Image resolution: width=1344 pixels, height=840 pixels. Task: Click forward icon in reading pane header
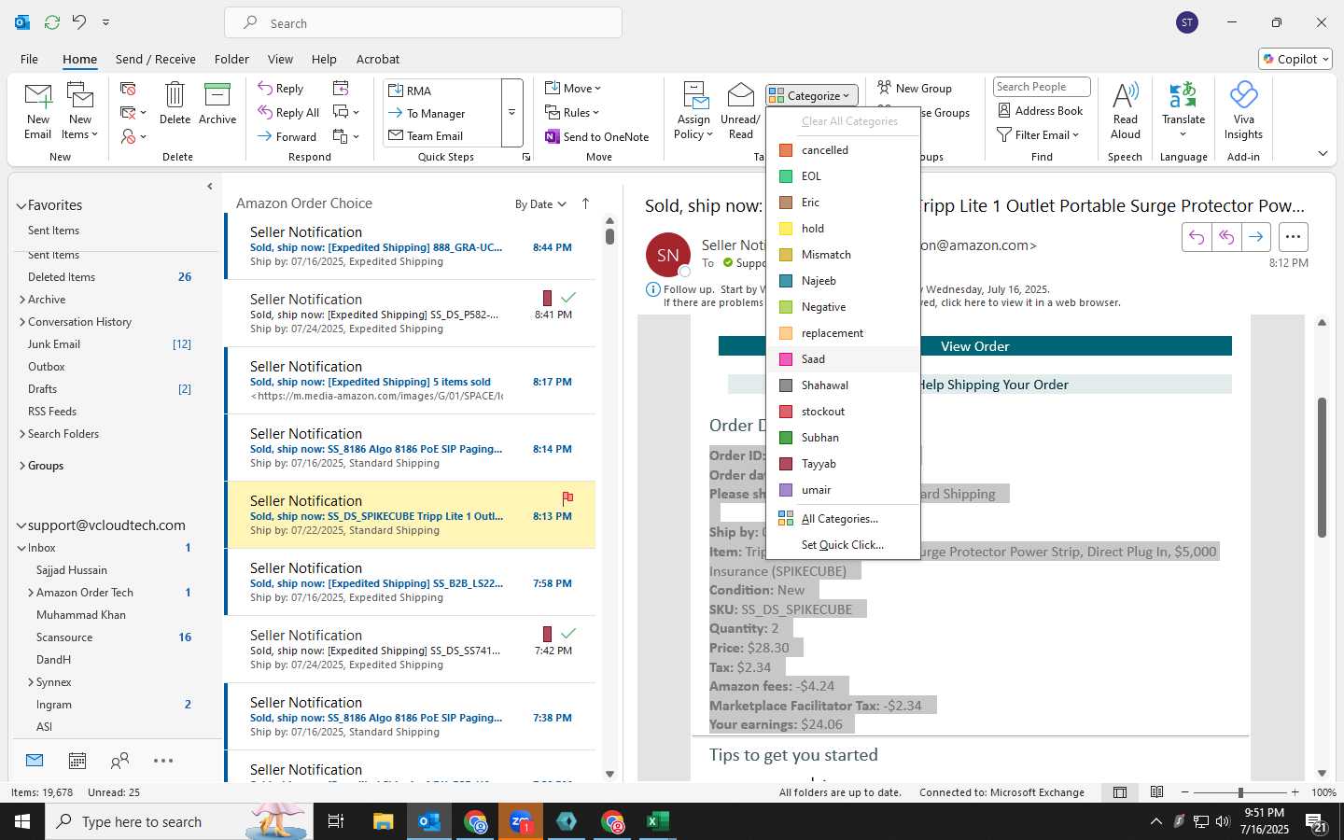coord(1256,237)
